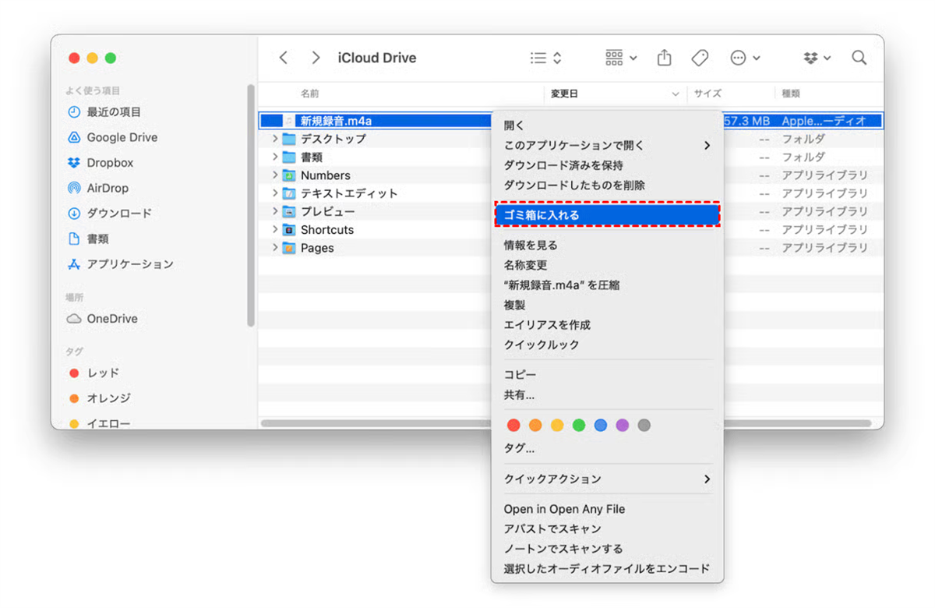
Task: Choose ゴミ箱に入れる
Action: pyautogui.click(x=607, y=215)
